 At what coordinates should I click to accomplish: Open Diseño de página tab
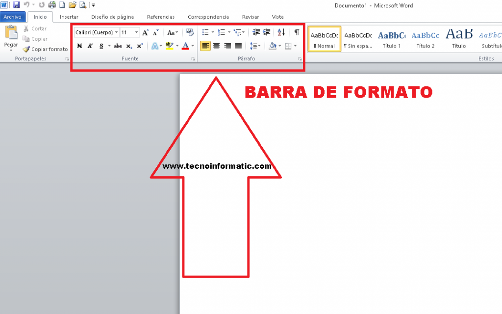[112, 17]
